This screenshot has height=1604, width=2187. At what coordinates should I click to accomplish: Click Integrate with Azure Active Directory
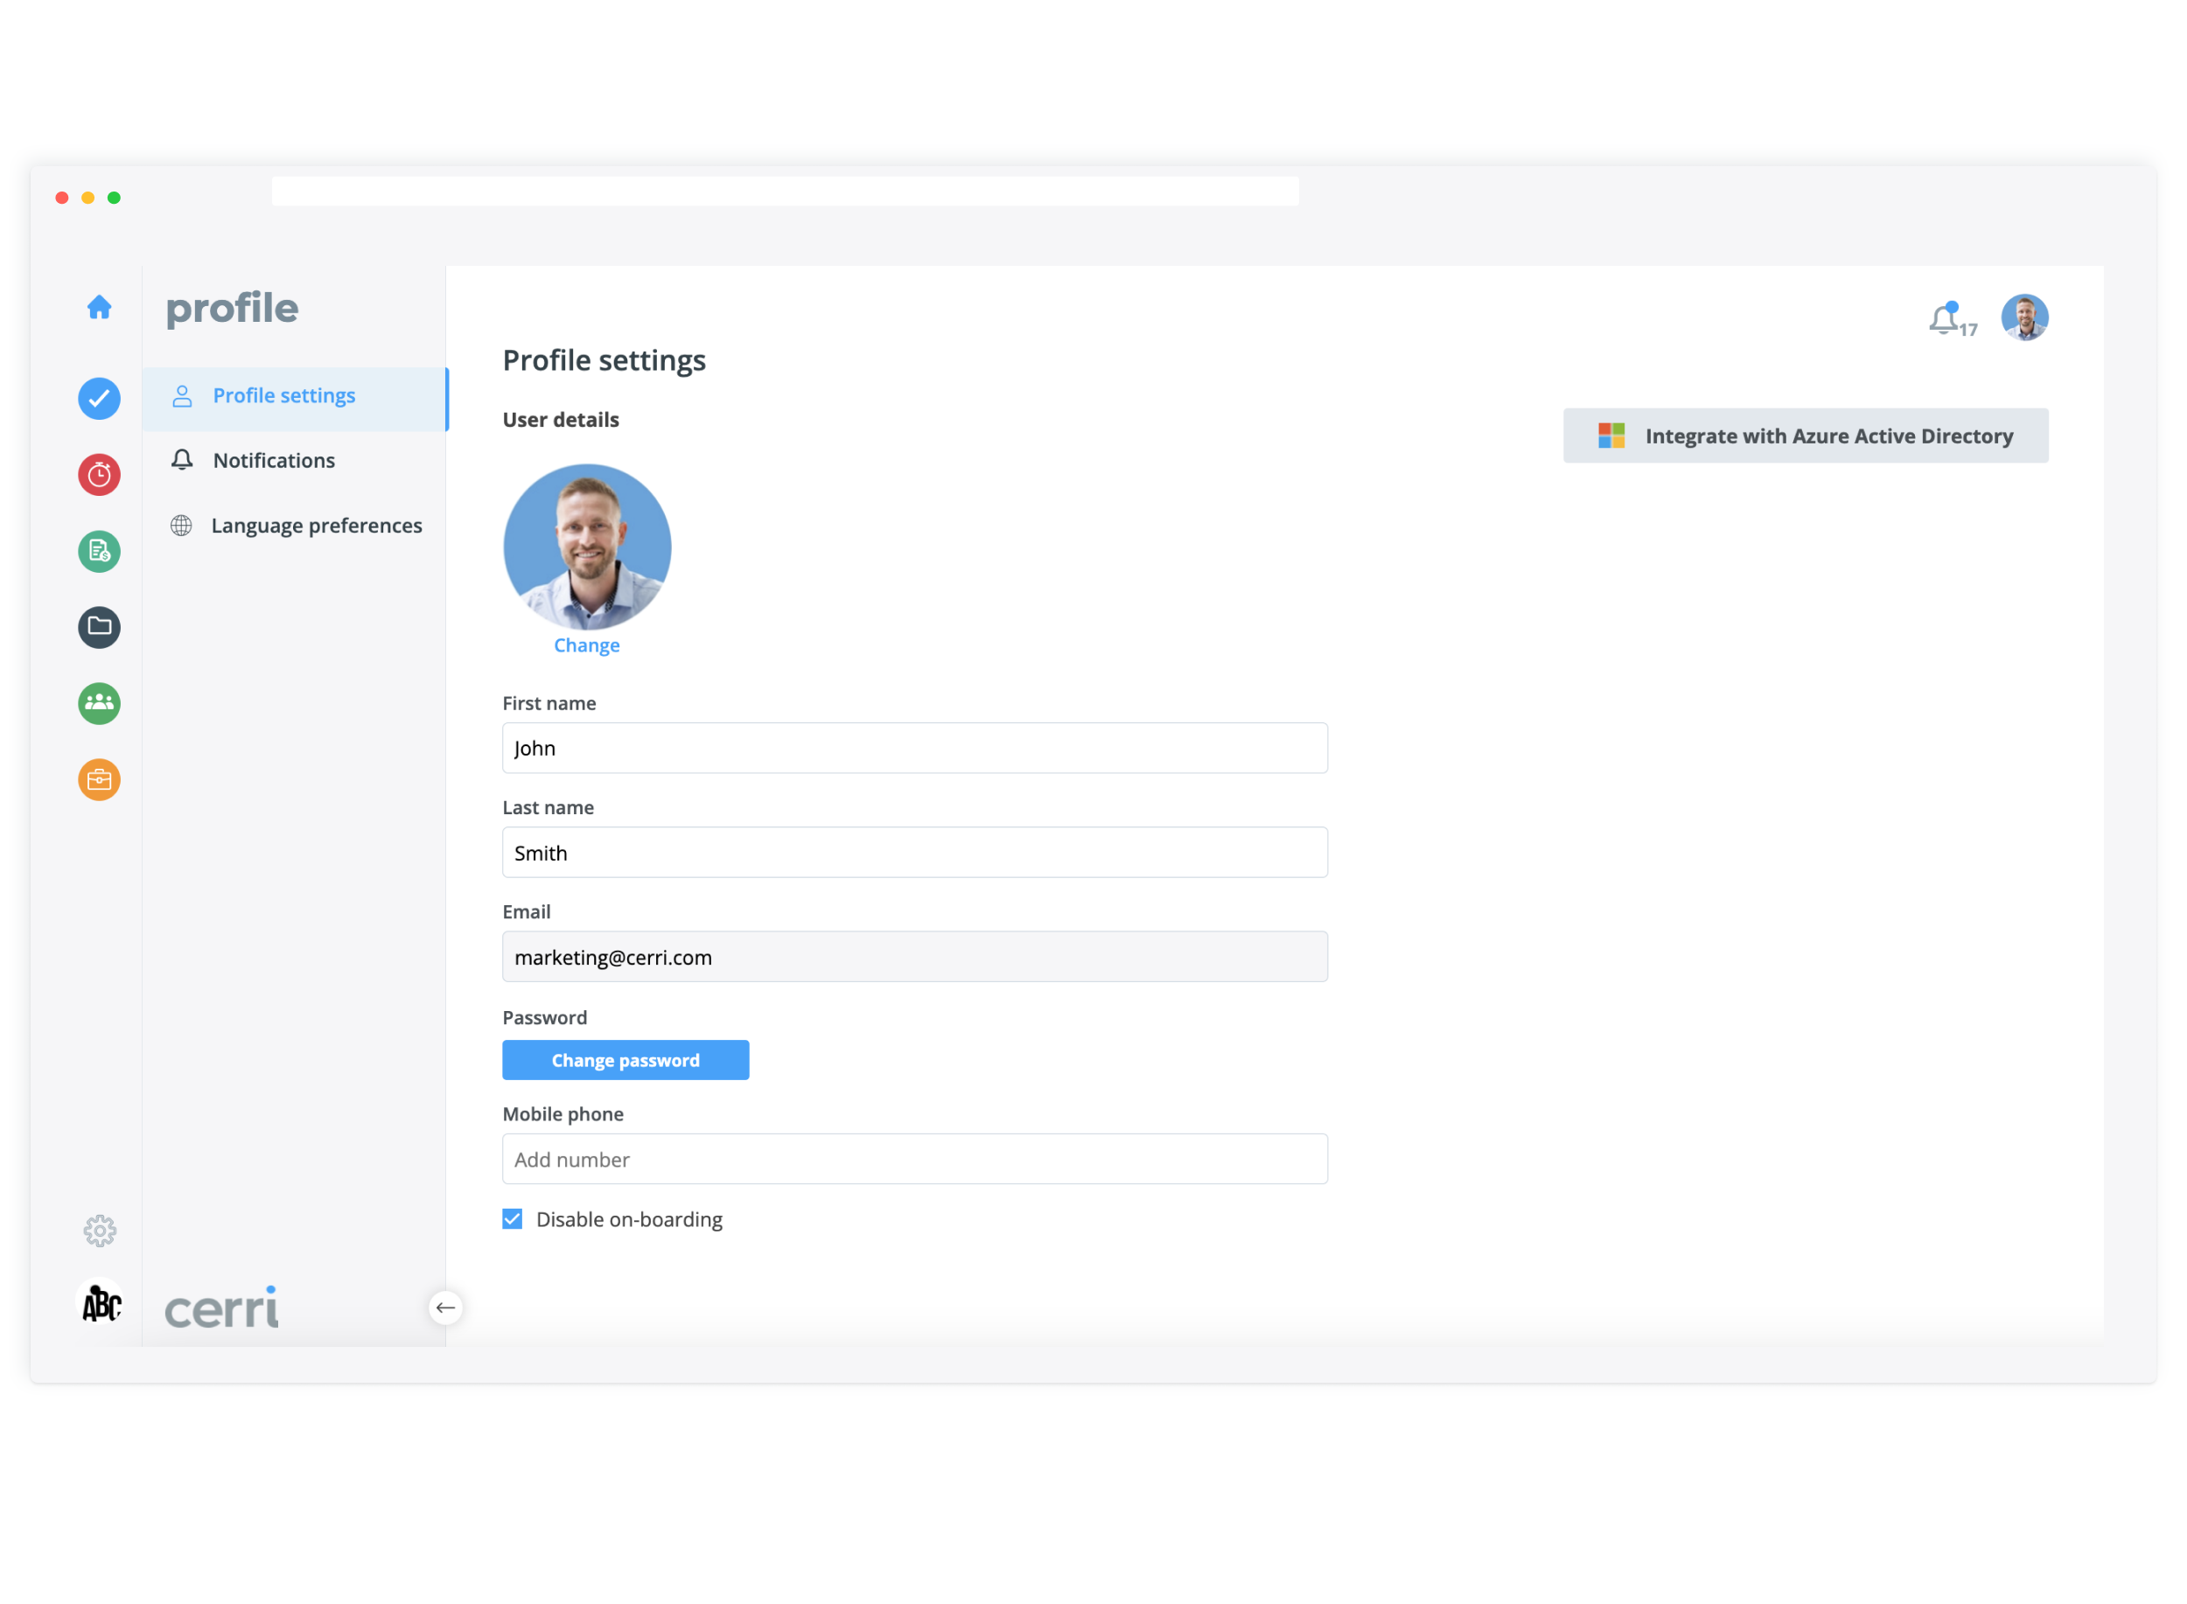1806,436
